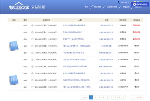The image size is (150, 101).
Task: Click the ended status icon for row 197
Action: [135, 60]
